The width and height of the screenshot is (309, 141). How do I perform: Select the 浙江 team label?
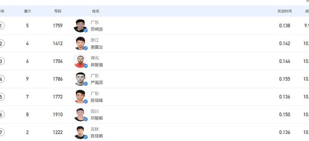pyautogui.click(x=95, y=40)
